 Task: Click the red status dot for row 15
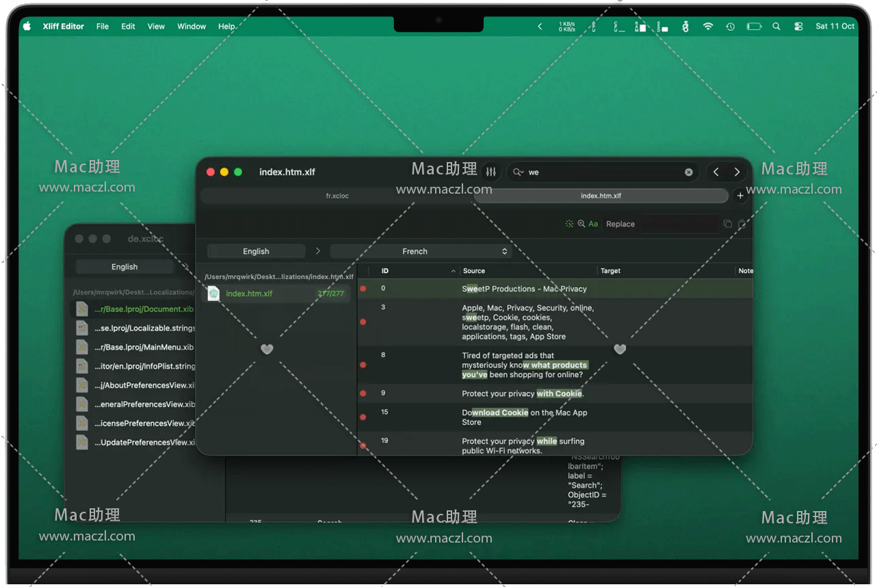(363, 417)
